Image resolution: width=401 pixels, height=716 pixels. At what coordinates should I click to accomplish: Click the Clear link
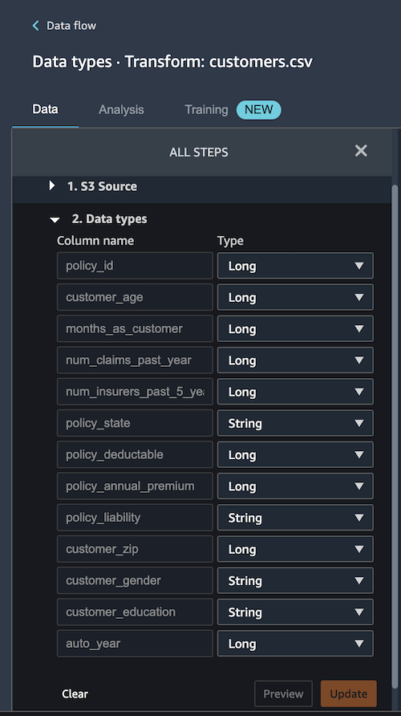[x=75, y=694]
